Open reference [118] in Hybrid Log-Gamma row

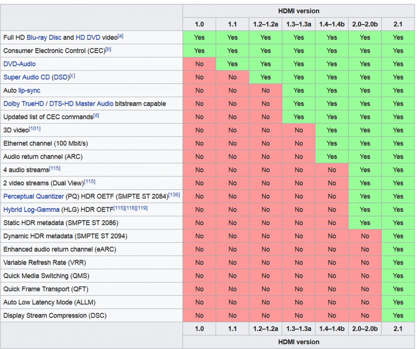tap(130, 208)
